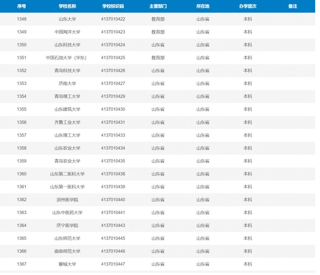This screenshot has height=275, width=320.
Task: Click the 所在地 column header
Action: tap(203, 6)
